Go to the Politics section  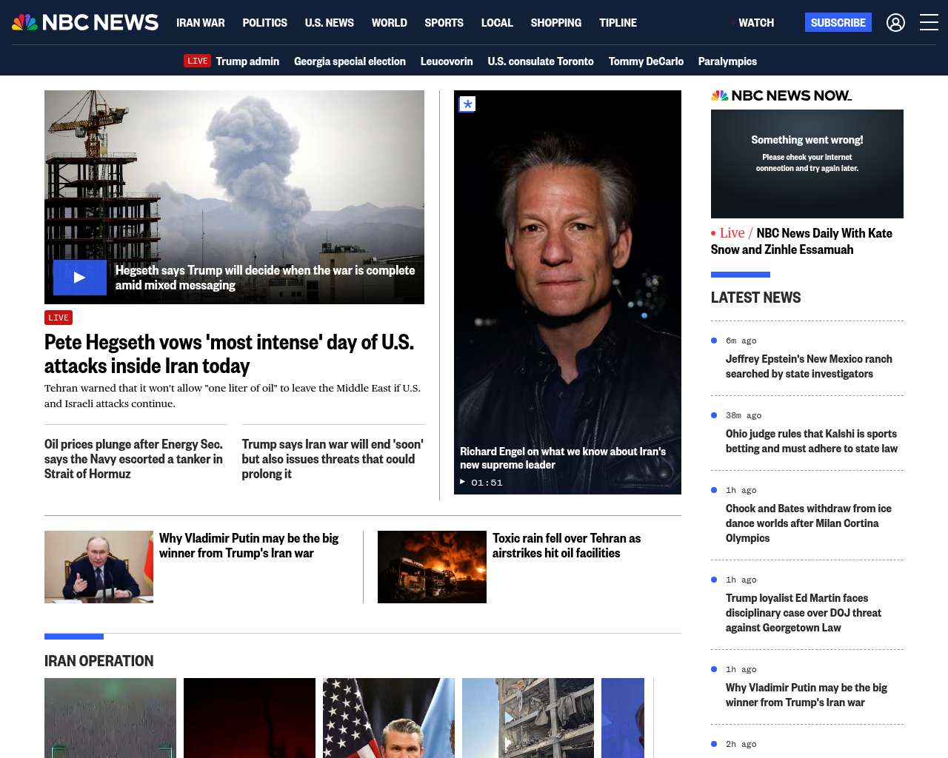[264, 23]
